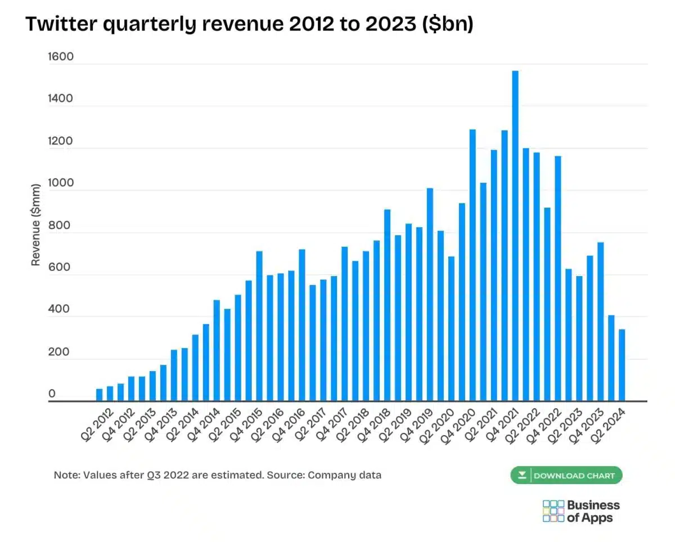The height and width of the screenshot is (542, 675).
Task: Click the 1000 y-axis label
Action: click(61, 183)
